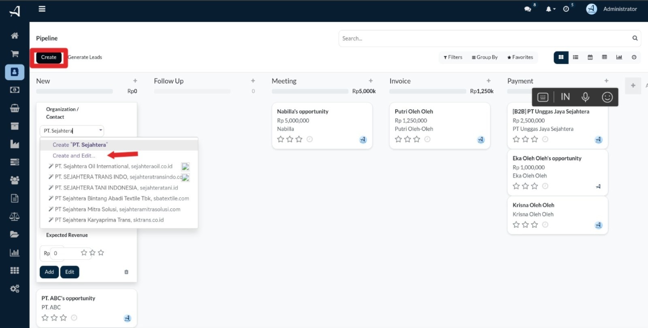Quick add opportunity in Invoice column
The image size is (648, 328).
click(x=488, y=81)
